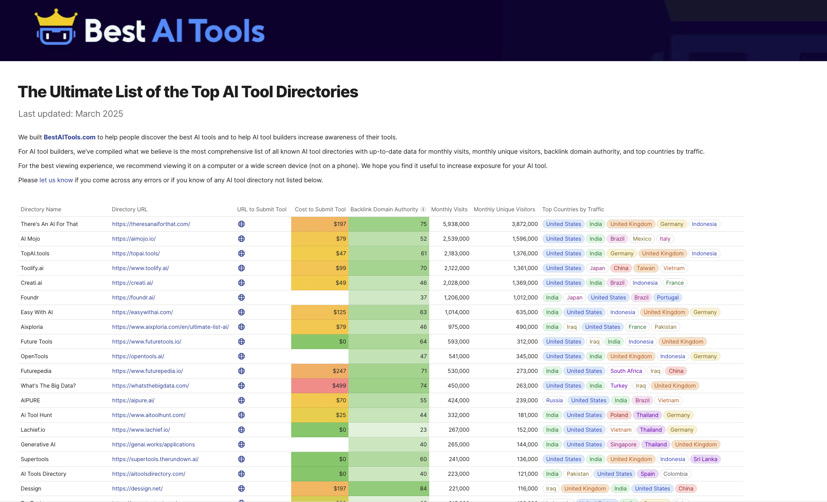Open https://www.futuretools.io/ link

(x=147, y=342)
